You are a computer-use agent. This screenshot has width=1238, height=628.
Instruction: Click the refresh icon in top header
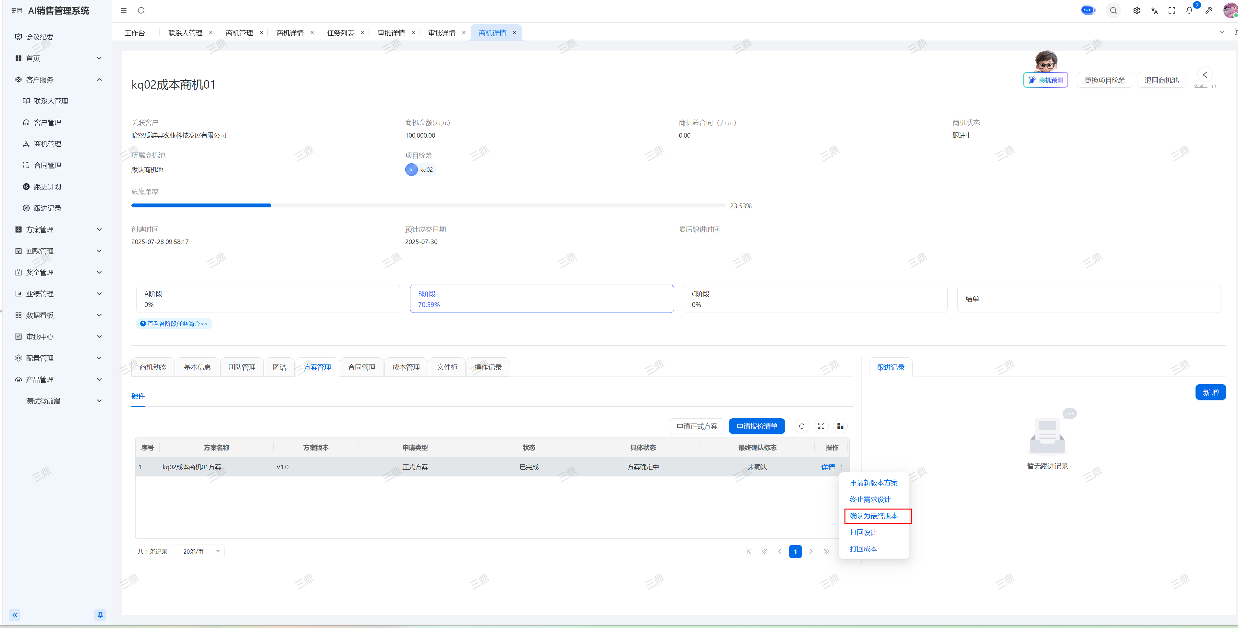pyautogui.click(x=141, y=11)
